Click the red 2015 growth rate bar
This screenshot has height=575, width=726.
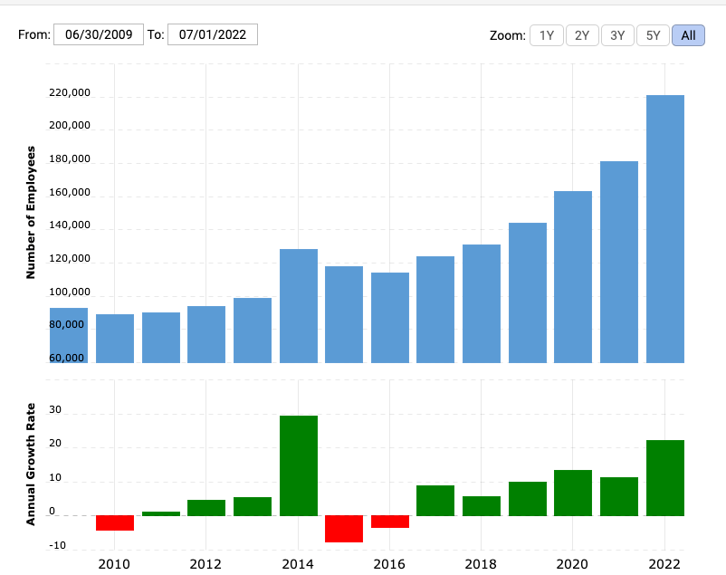(344, 529)
